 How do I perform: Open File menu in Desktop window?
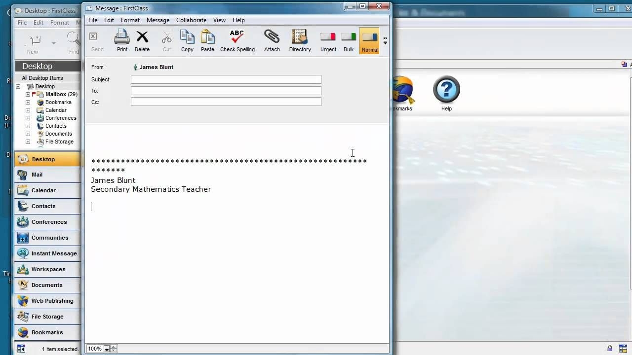[x=22, y=23]
